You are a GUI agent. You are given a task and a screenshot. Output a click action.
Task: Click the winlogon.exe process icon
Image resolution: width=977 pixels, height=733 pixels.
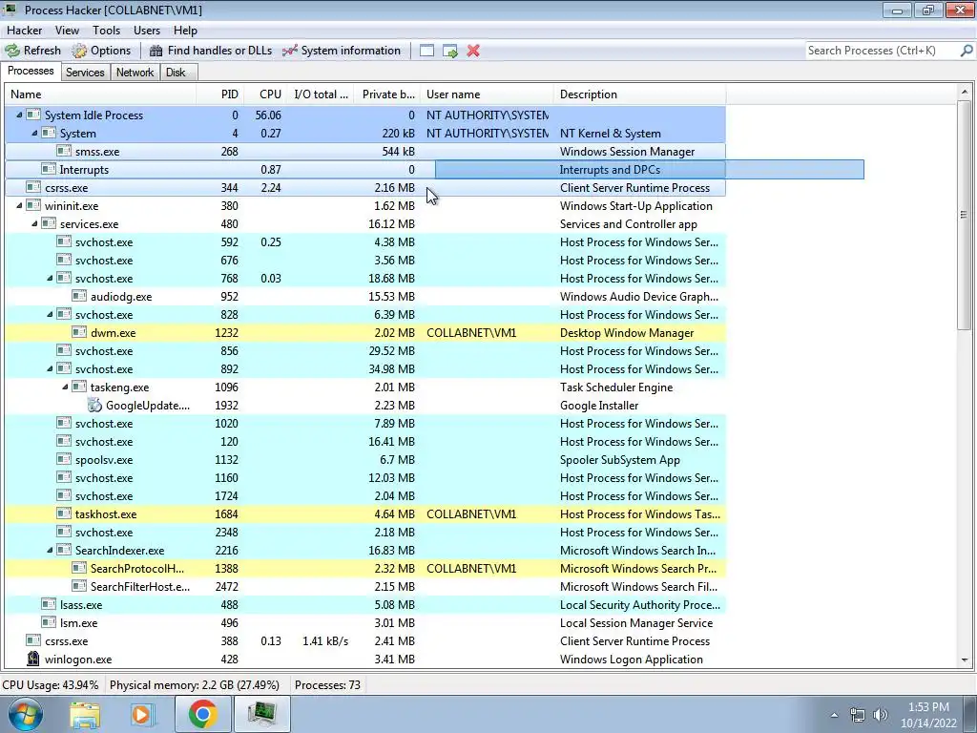tap(33, 659)
